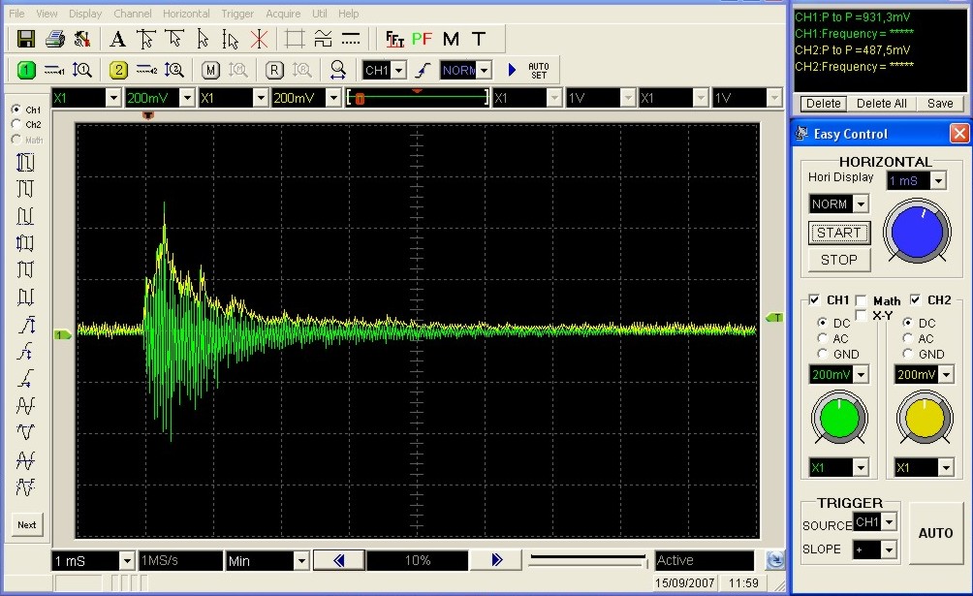Click the T toolbar icon
The height and width of the screenshot is (596, 973).
[x=479, y=39]
